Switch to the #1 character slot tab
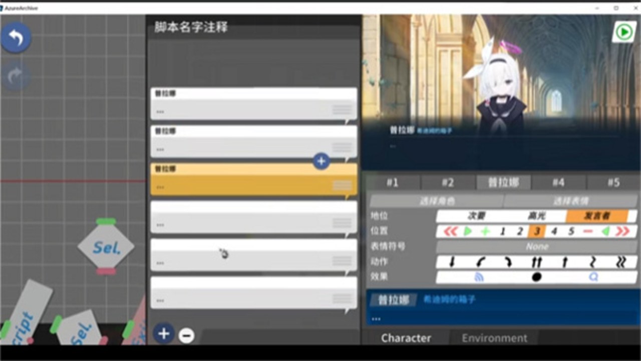This screenshot has height=361, width=641. click(393, 183)
